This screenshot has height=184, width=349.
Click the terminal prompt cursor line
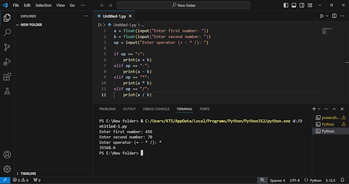121,153
